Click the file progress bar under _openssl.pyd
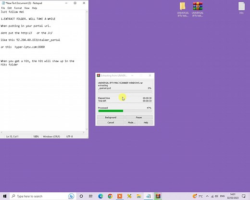This screenshot has width=250, height=200. tap(125, 91)
